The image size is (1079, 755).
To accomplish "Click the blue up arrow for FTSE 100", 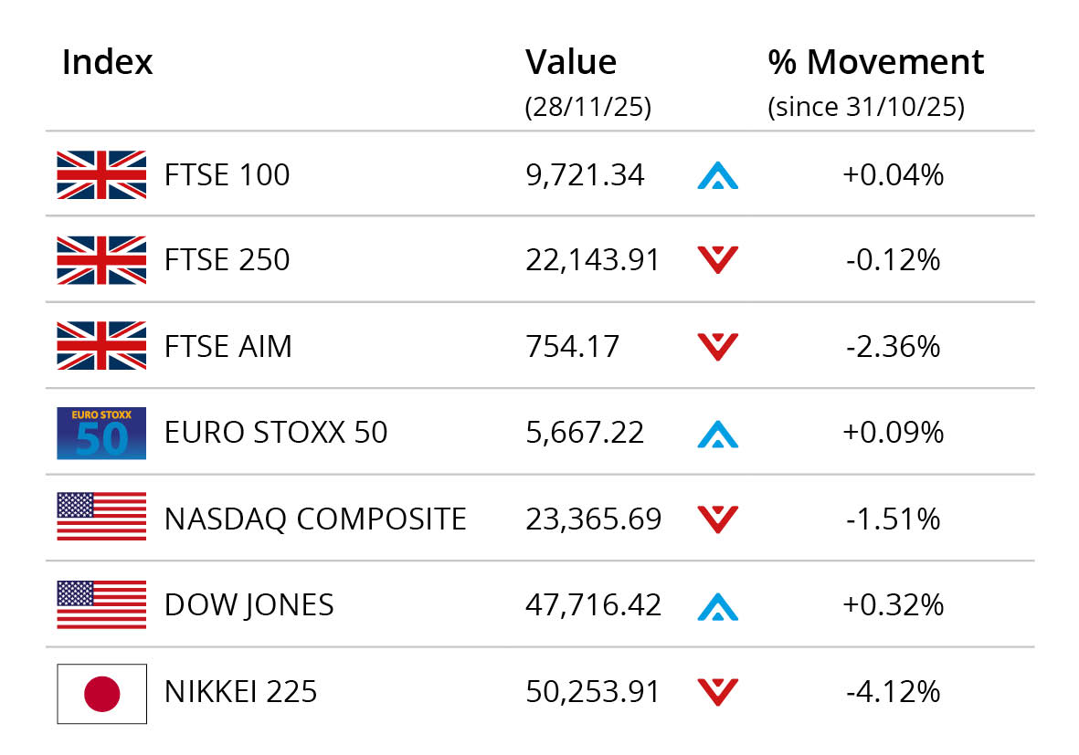I will click(x=717, y=174).
